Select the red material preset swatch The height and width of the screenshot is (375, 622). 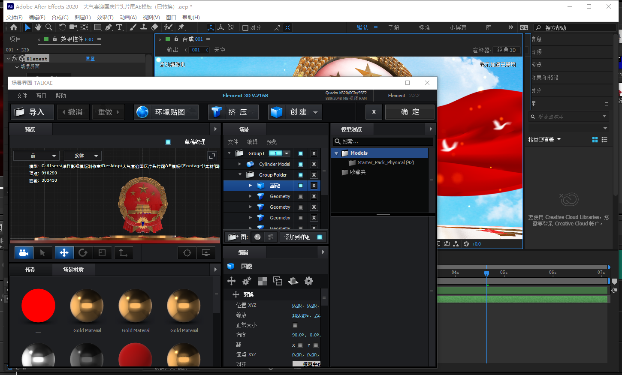(x=39, y=306)
